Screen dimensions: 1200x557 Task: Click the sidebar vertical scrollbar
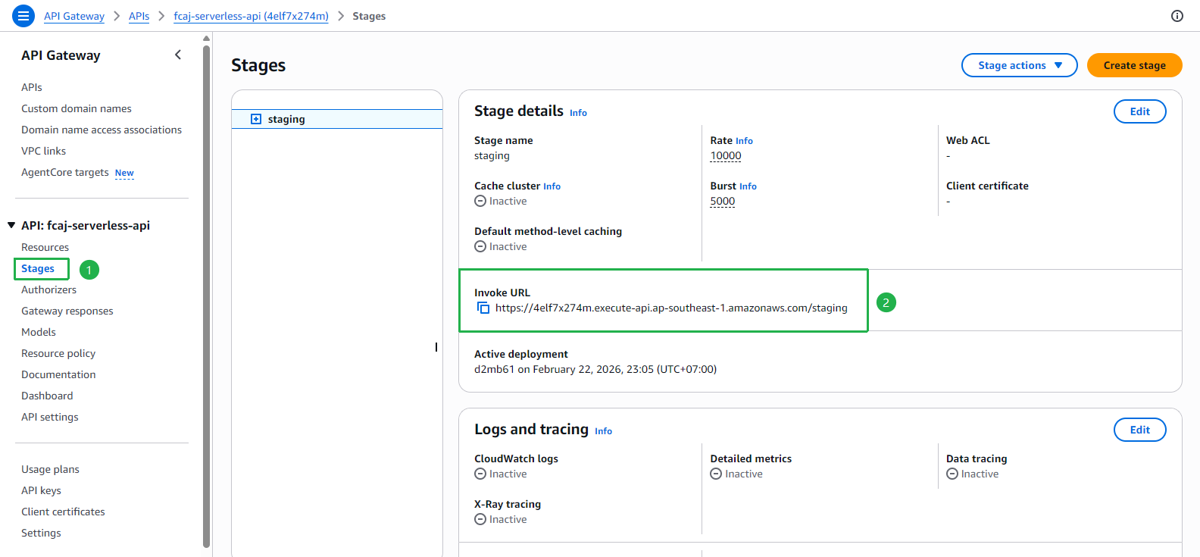206,296
